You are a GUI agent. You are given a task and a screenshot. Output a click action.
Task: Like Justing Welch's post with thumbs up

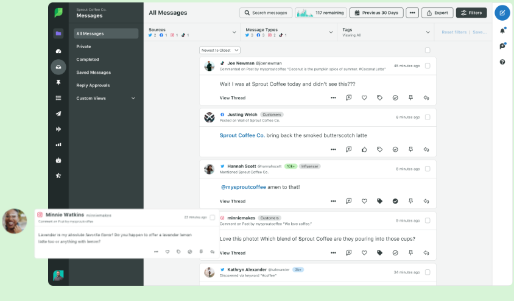tap(364, 149)
